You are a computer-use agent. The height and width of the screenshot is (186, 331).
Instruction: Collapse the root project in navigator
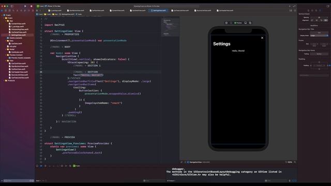tap(2, 15)
